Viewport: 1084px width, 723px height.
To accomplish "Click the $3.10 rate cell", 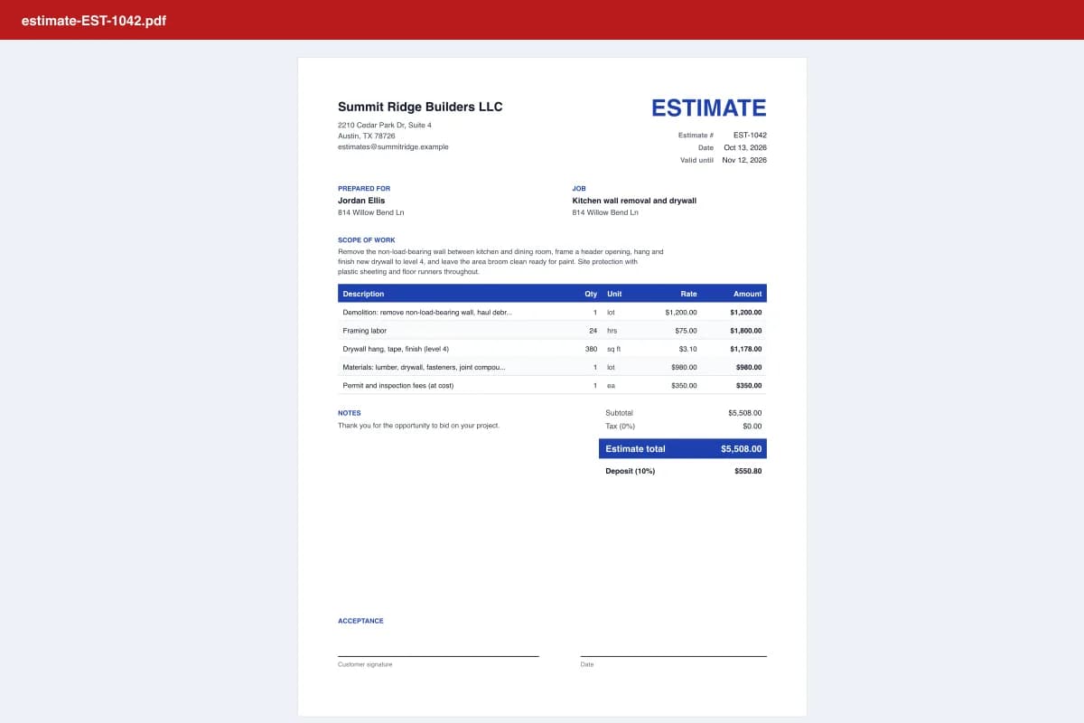I will 688,349.
